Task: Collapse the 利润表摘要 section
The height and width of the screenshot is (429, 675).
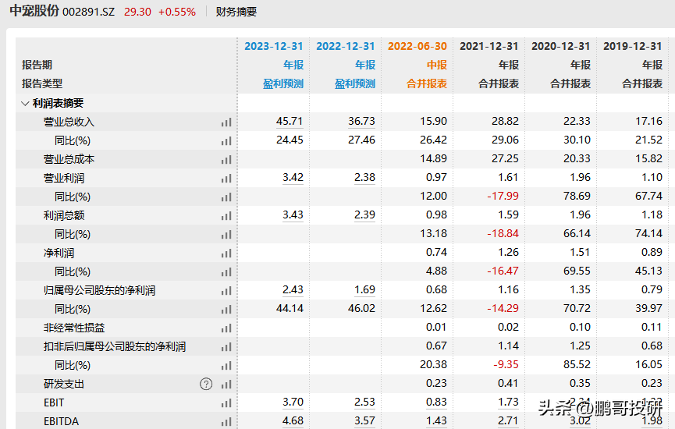Action: [x=26, y=103]
